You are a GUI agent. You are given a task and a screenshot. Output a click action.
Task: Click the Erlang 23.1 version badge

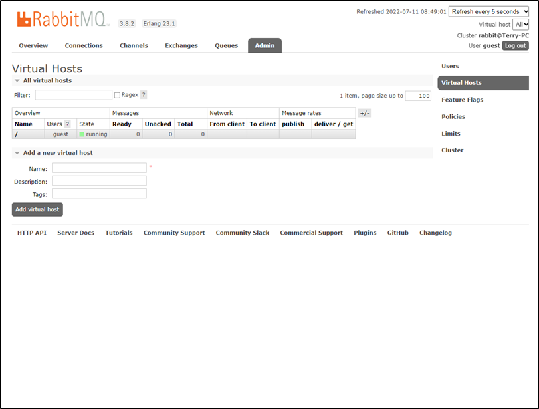(159, 24)
